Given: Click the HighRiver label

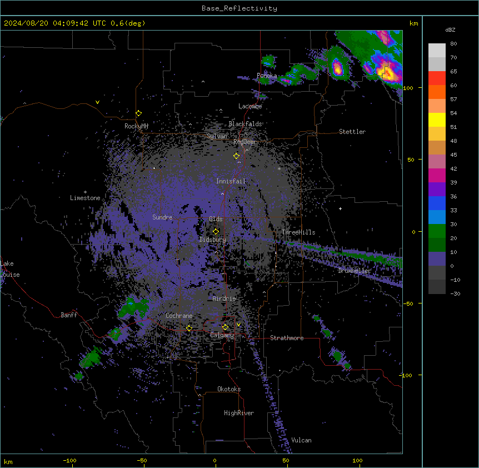Looking at the screenshot, I should tap(239, 413).
